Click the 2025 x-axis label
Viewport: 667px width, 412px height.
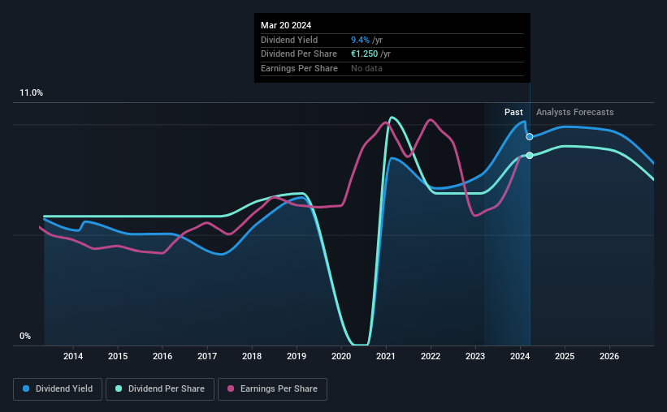[565, 356]
